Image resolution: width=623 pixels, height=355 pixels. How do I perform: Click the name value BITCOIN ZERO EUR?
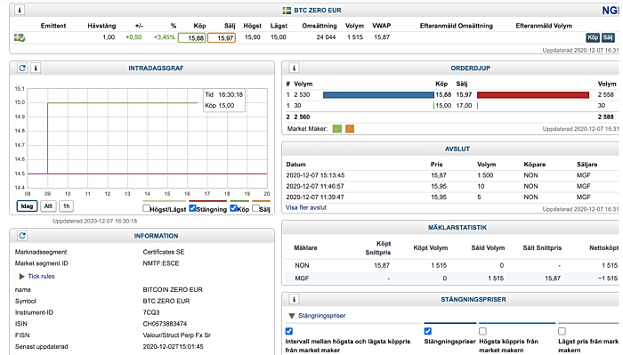pos(173,289)
